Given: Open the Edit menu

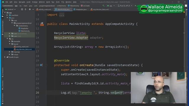Looking at the screenshot, I should (x=11, y=2).
